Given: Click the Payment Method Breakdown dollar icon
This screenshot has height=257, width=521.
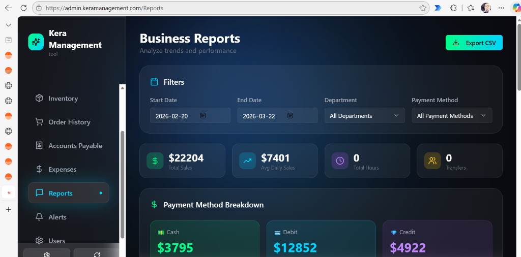Looking at the screenshot, I should (x=154, y=205).
